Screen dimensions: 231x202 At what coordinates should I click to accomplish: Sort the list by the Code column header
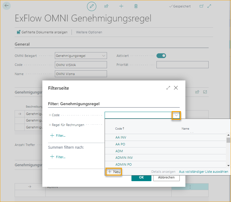(x=119, y=128)
